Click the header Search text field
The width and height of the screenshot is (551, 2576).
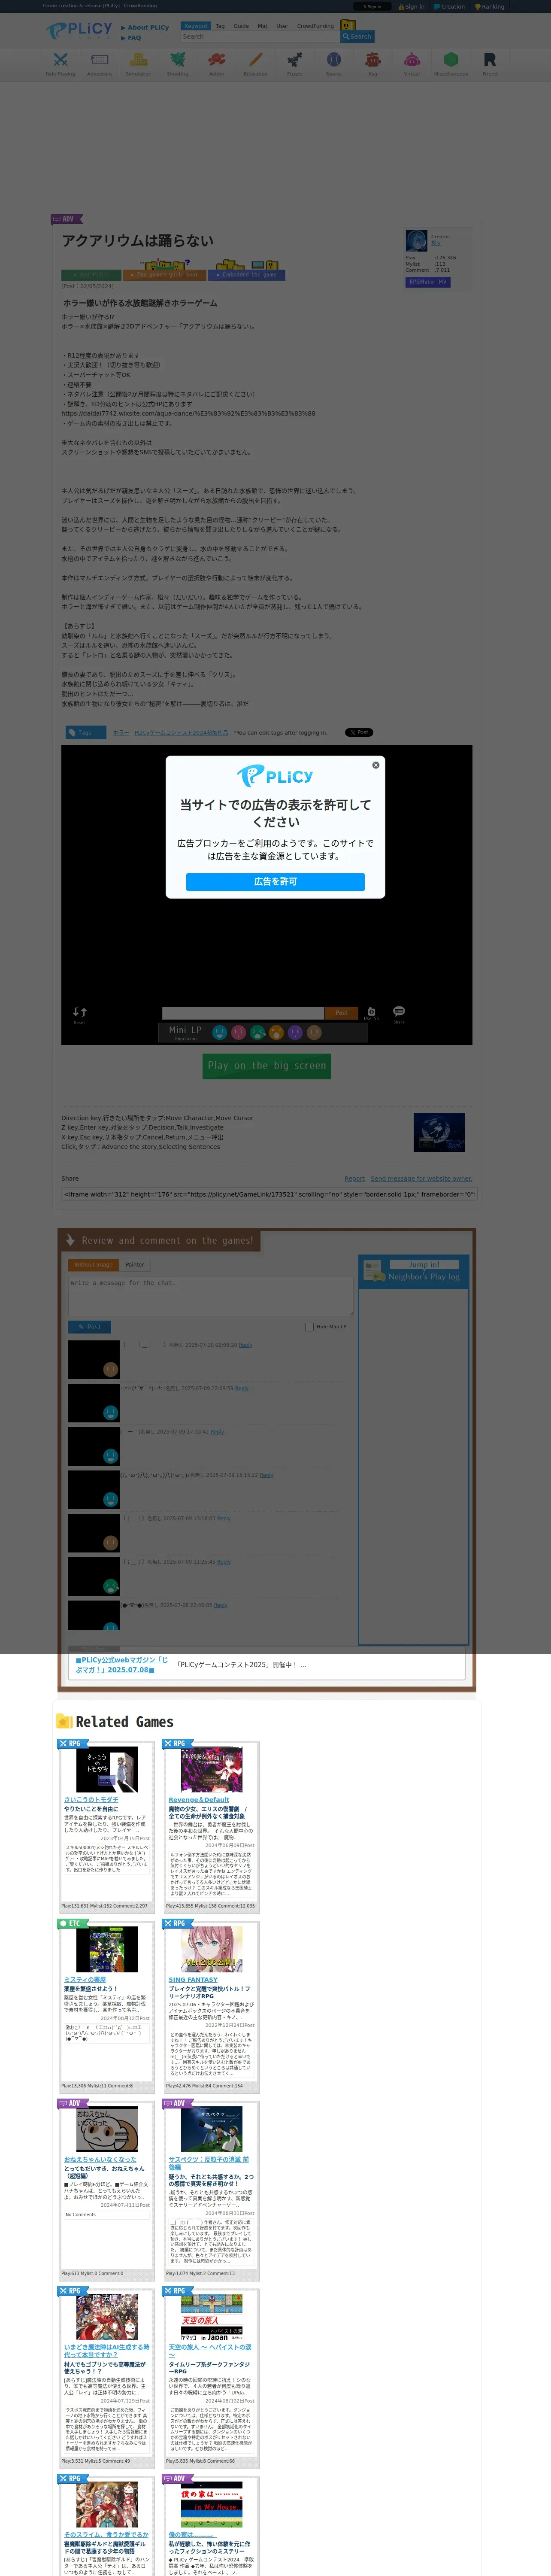260,36
